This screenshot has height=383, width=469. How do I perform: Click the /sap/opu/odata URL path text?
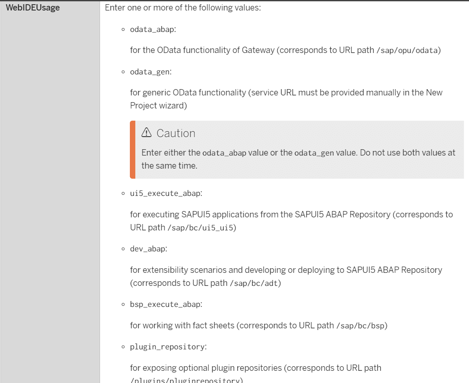(x=407, y=50)
